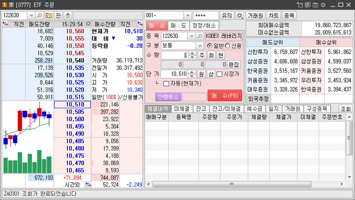355x200 pixels.
Task: Open the 잔고 tab
Action: coord(201,109)
